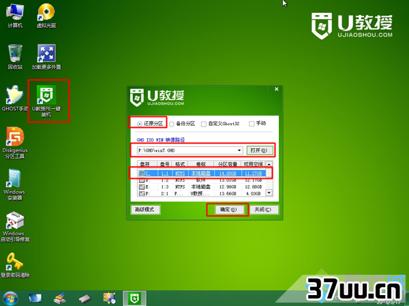Click the 可用空间 column header
409x306 pixels.
coord(253,164)
